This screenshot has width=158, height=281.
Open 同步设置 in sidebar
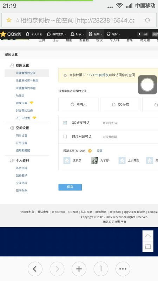[21, 136]
